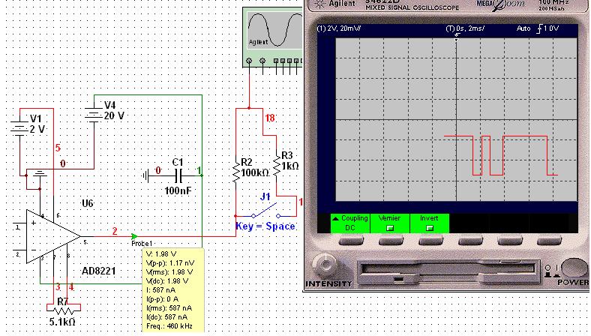Click net label '3' above R7

point(58,287)
